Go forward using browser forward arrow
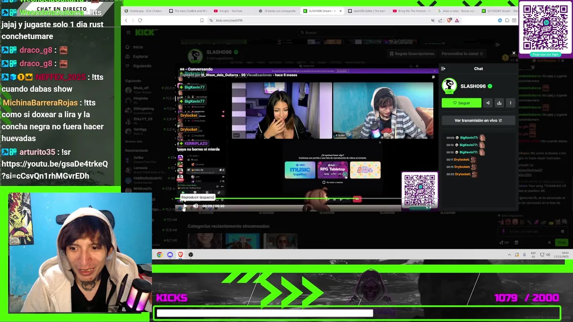 click(x=133, y=20)
